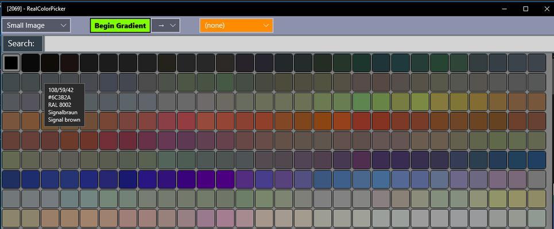Pick the second swatch in the top row
Image resolution: width=554 pixels, height=229 pixels.
point(30,63)
